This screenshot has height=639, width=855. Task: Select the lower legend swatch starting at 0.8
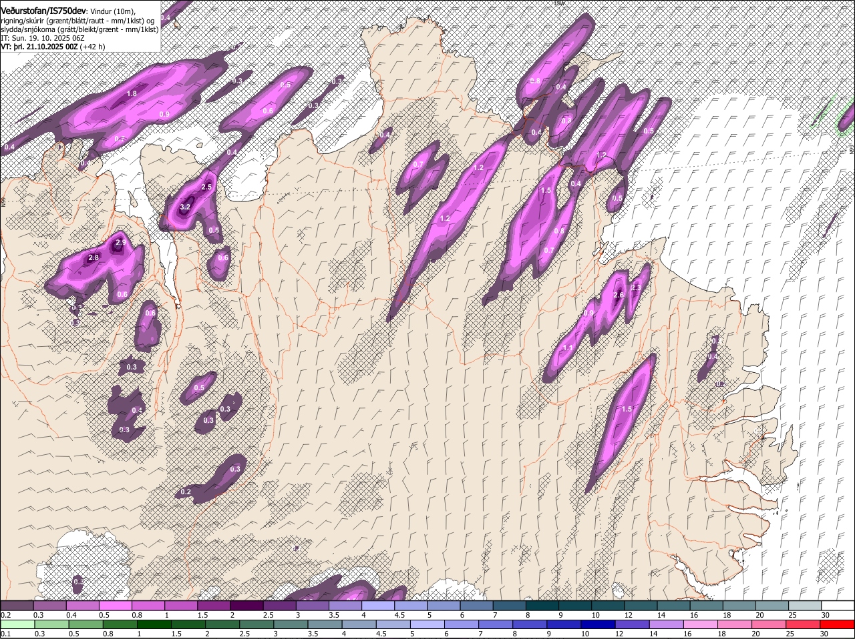click(120, 625)
